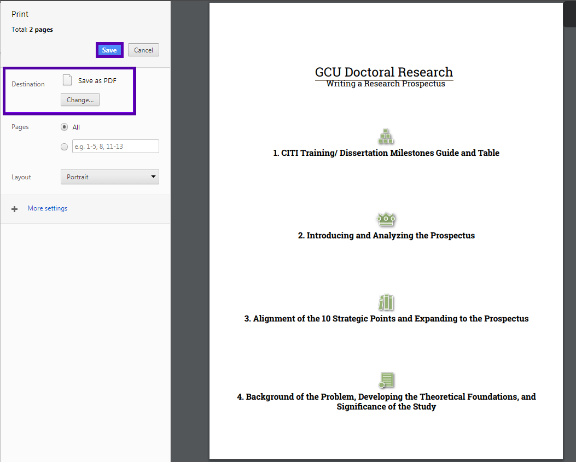Click the green certificate document icon
This screenshot has height=462, width=576.
pos(386,380)
